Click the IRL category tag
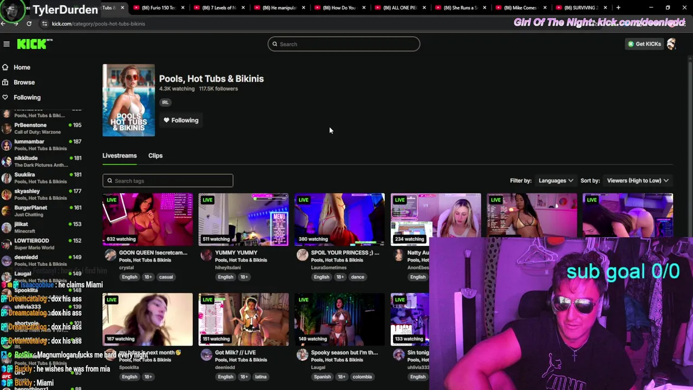 point(165,102)
